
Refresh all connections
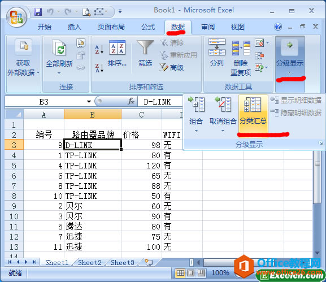click(x=59, y=47)
